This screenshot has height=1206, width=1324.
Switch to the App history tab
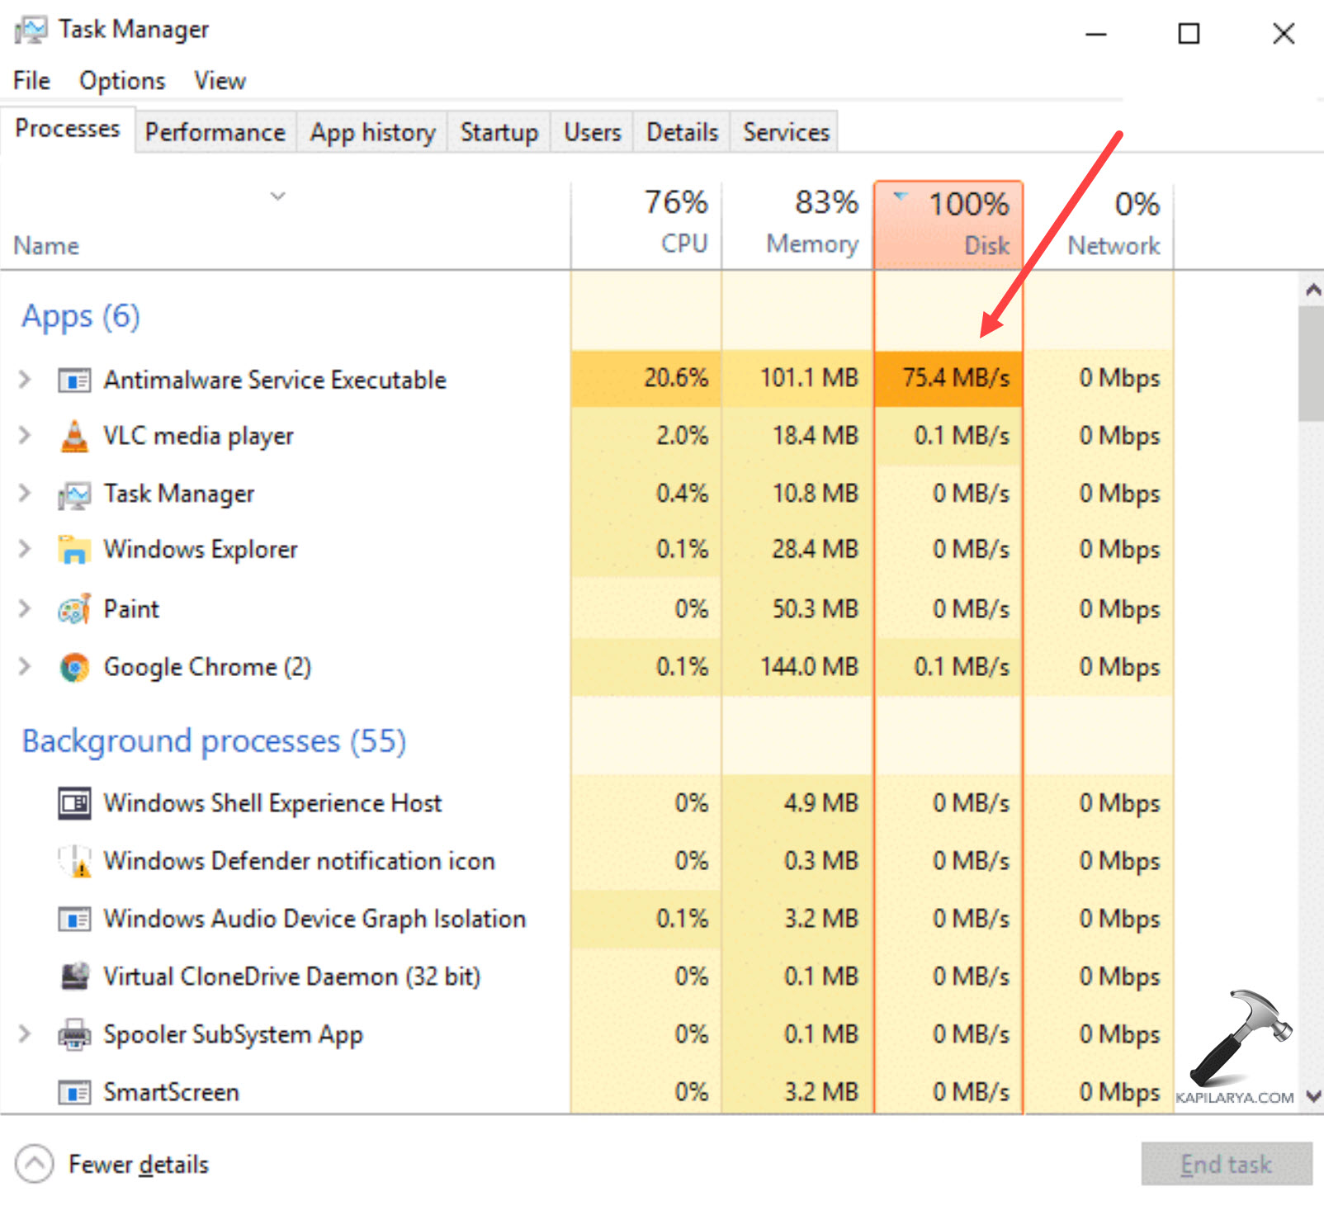tap(372, 132)
